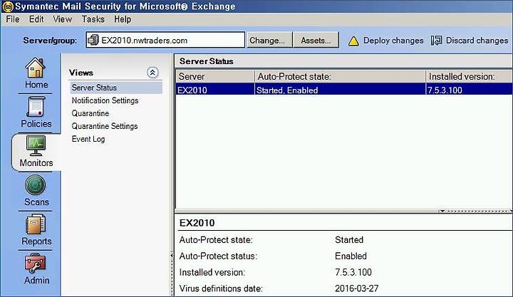This screenshot has width=513, height=297.
Task: Click the Server/group input field
Action: (x=165, y=40)
